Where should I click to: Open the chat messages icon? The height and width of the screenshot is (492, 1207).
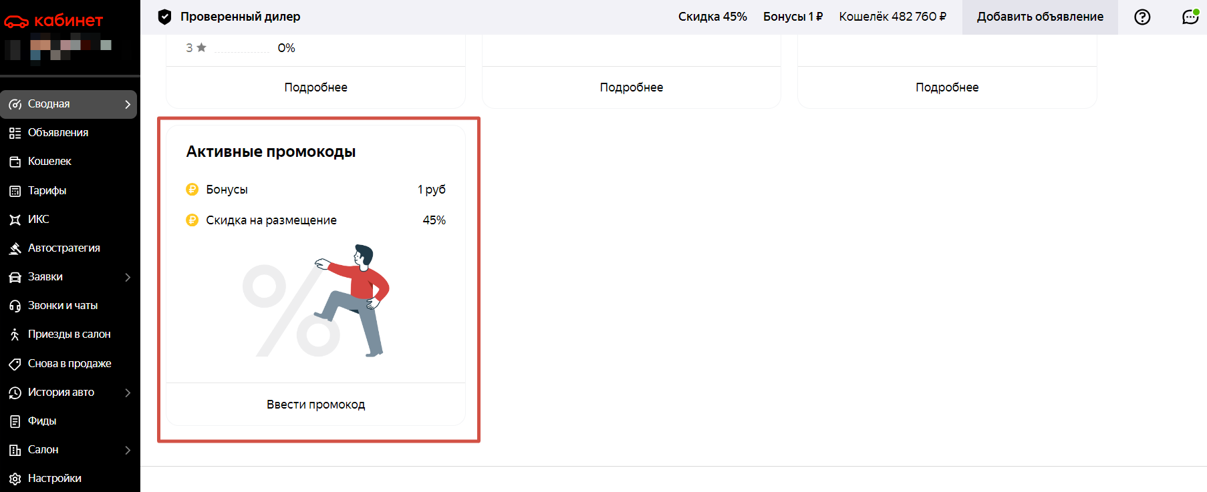coord(1190,17)
